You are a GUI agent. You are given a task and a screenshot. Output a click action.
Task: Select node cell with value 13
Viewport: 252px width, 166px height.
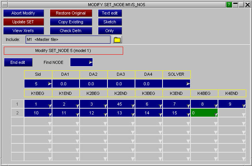click(121, 113)
